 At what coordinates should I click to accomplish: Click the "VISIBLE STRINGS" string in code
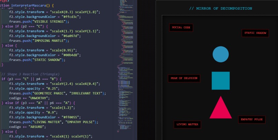pos(49,21)
